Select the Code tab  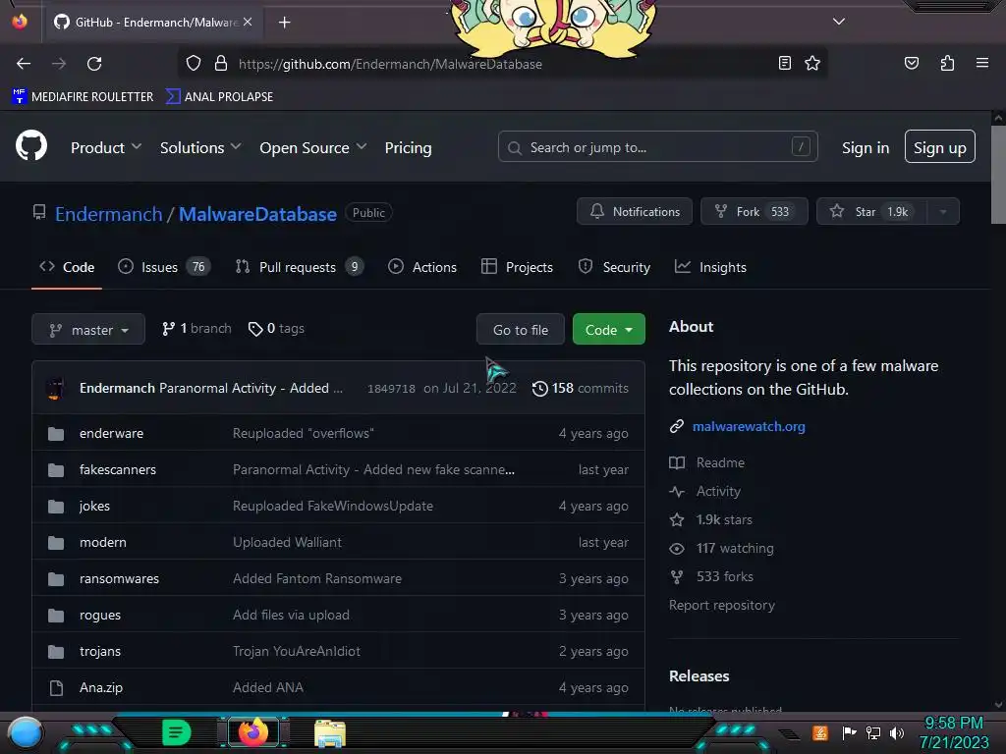pyautogui.click(x=67, y=267)
